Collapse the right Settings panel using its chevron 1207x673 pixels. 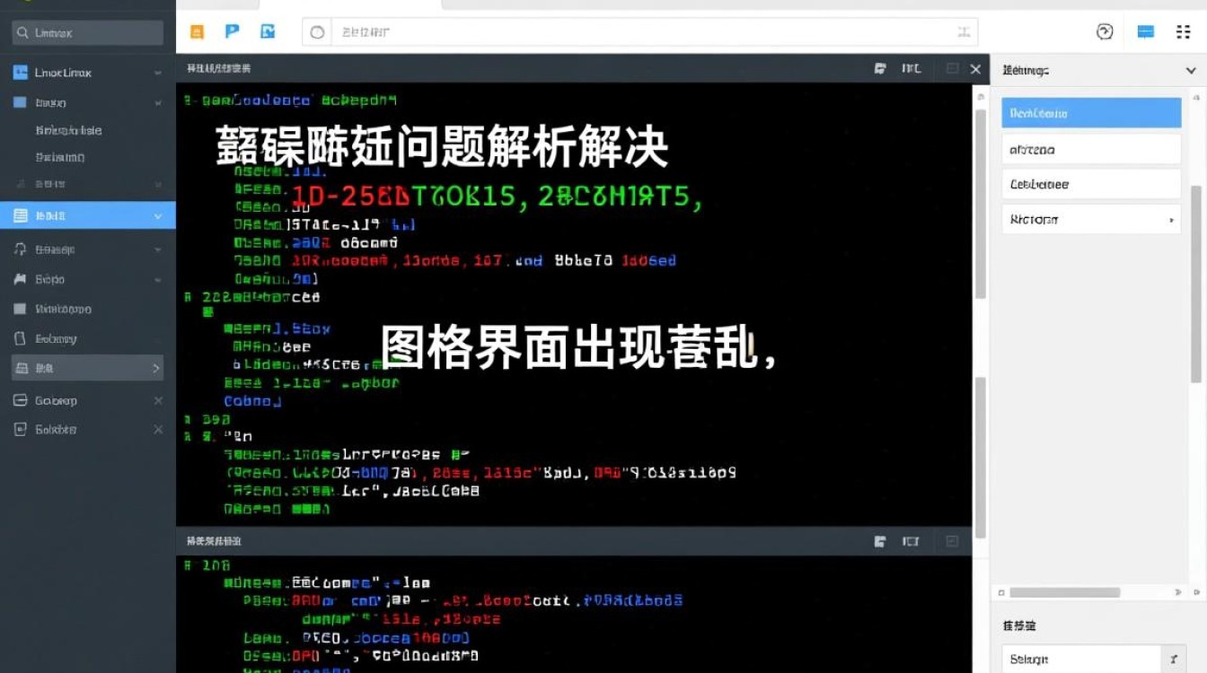(x=1190, y=70)
